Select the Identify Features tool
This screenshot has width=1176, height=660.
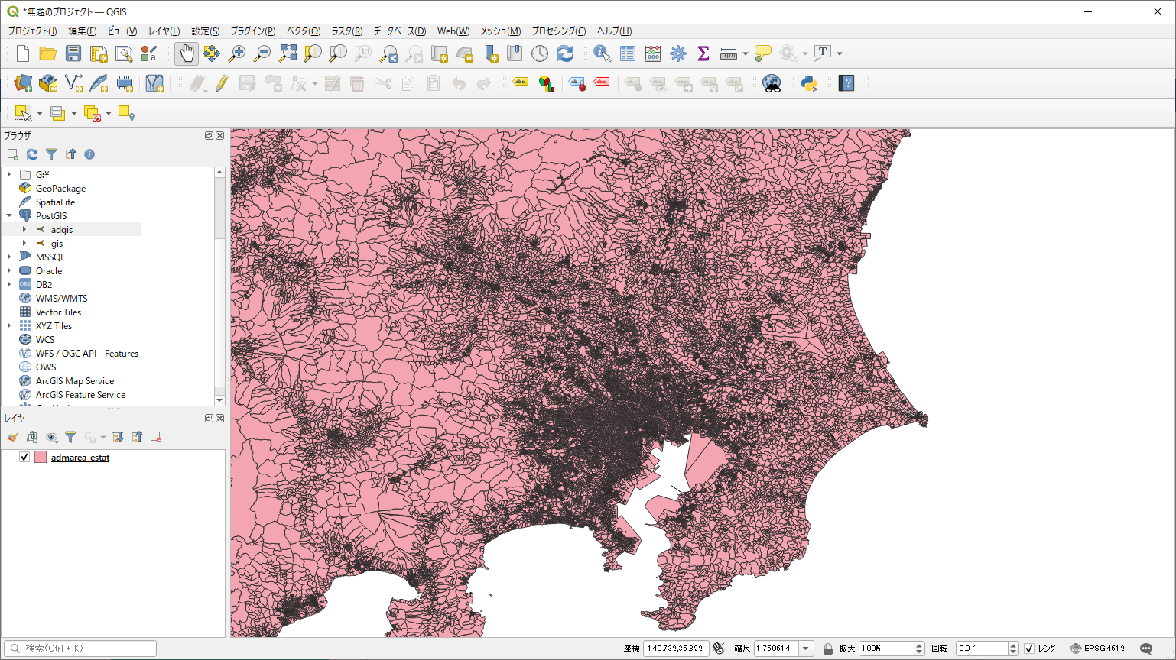click(602, 53)
